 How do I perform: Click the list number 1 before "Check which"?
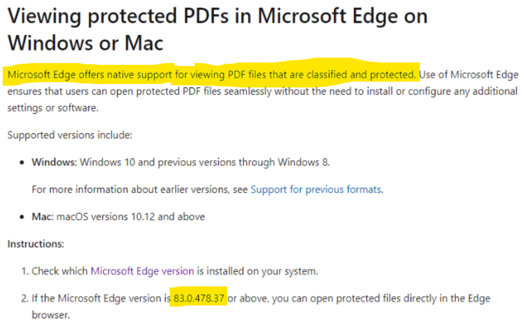(x=25, y=271)
